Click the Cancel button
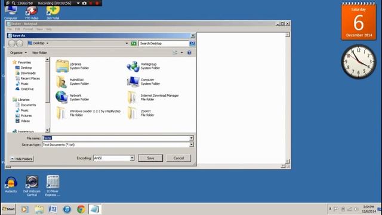 coord(178,158)
